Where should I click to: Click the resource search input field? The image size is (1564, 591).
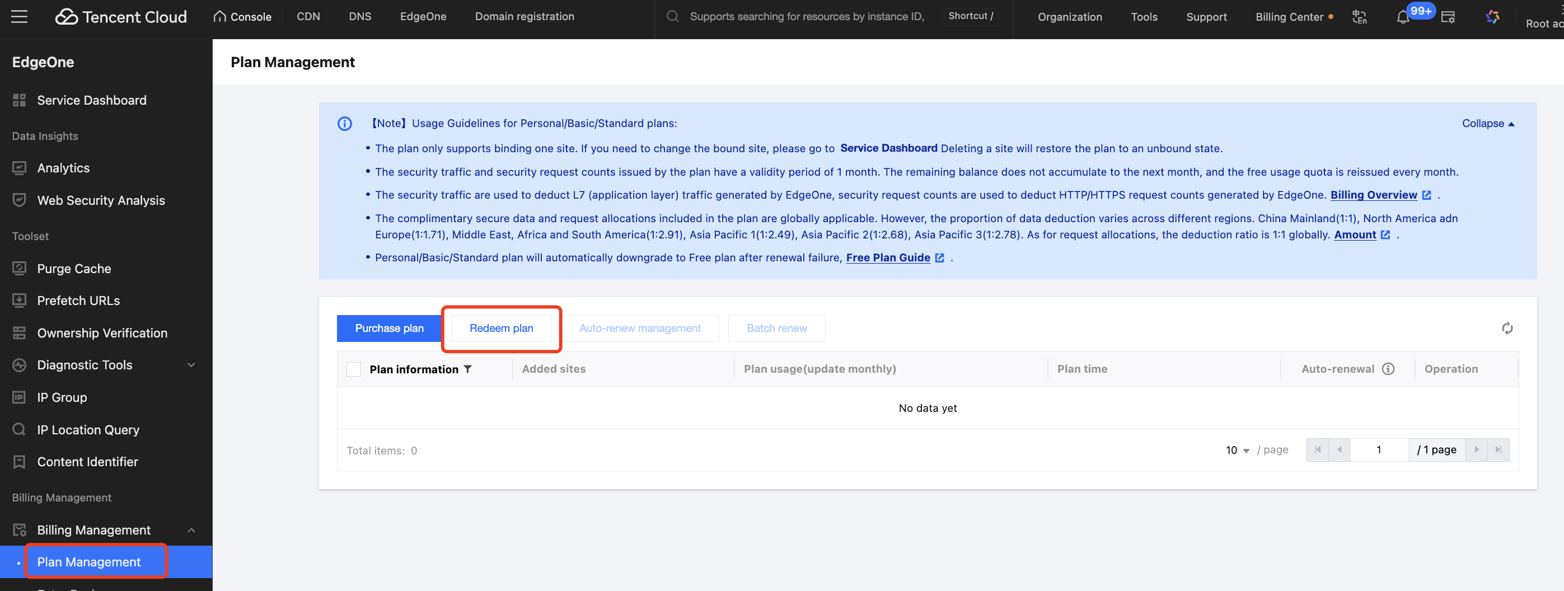(x=806, y=16)
